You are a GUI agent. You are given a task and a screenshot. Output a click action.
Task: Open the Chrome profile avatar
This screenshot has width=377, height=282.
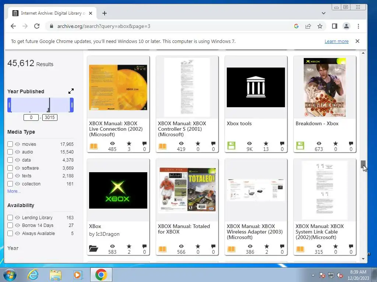point(346,26)
